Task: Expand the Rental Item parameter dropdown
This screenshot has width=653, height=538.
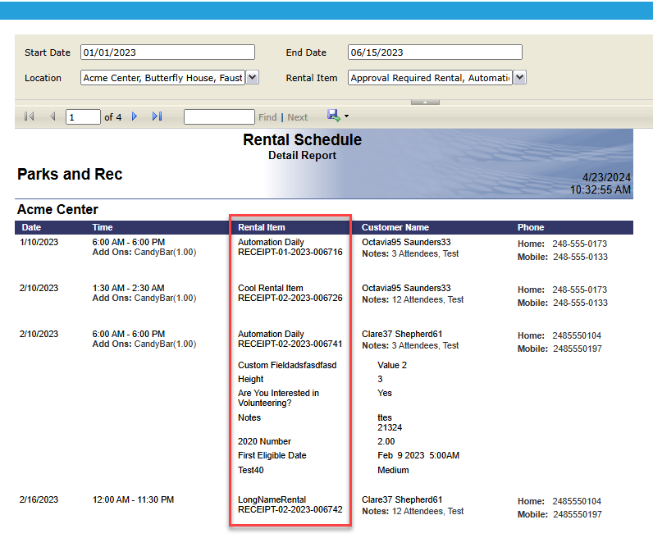Action: click(x=519, y=78)
